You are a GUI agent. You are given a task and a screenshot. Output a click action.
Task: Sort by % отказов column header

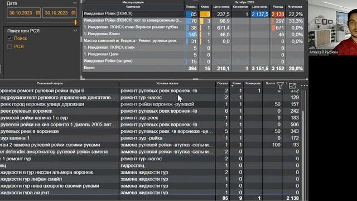(x=295, y=7)
